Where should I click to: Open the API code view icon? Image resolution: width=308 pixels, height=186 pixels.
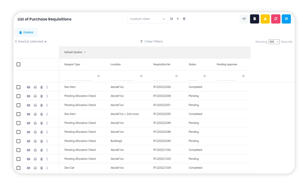pos(244,19)
